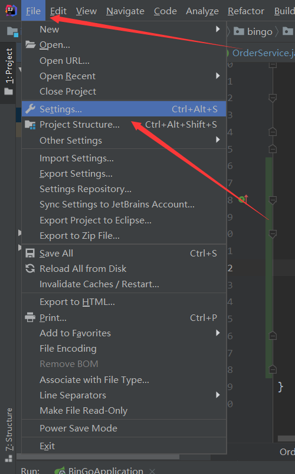Toggle Power Save Mode

point(124,428)
